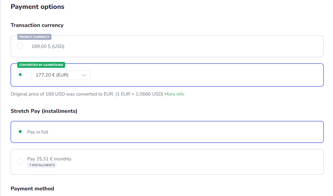Click the green chevron in currency selector
Screen dimensions: 333x196
click(x=84, y=75)
